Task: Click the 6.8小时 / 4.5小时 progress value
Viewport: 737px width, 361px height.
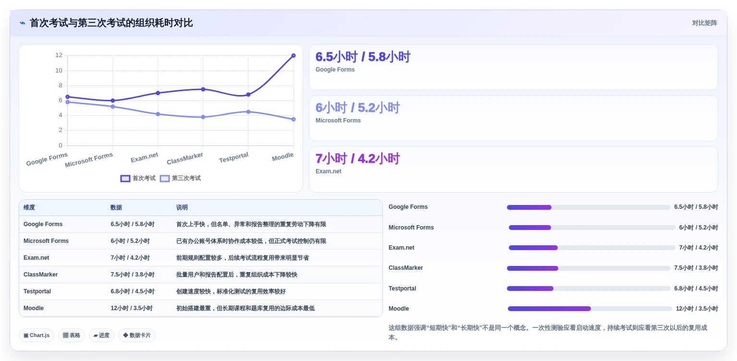Action: pyautogui.click(x=696, y=289)
